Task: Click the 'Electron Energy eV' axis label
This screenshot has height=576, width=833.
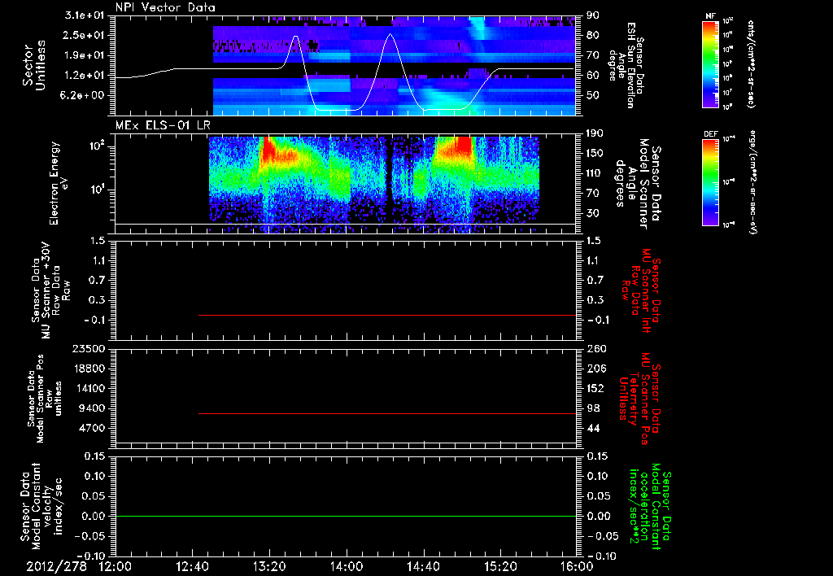Action: click(59, 183)
